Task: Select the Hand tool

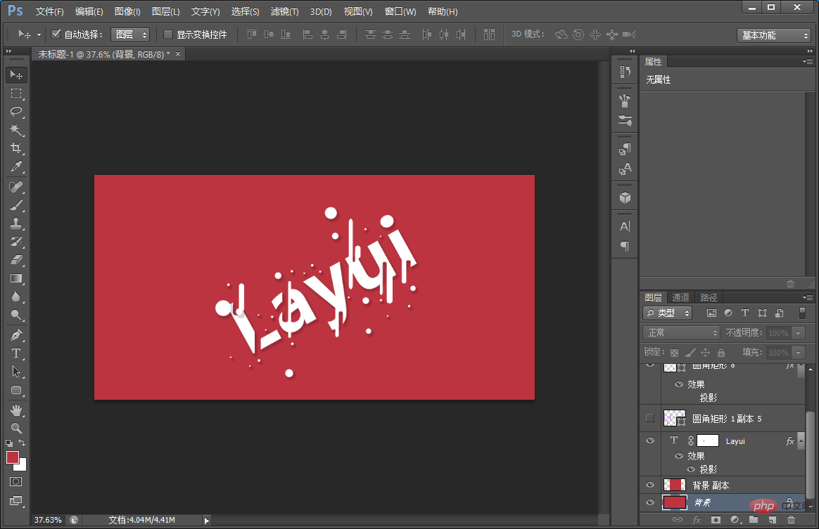Action: (16, 410)
